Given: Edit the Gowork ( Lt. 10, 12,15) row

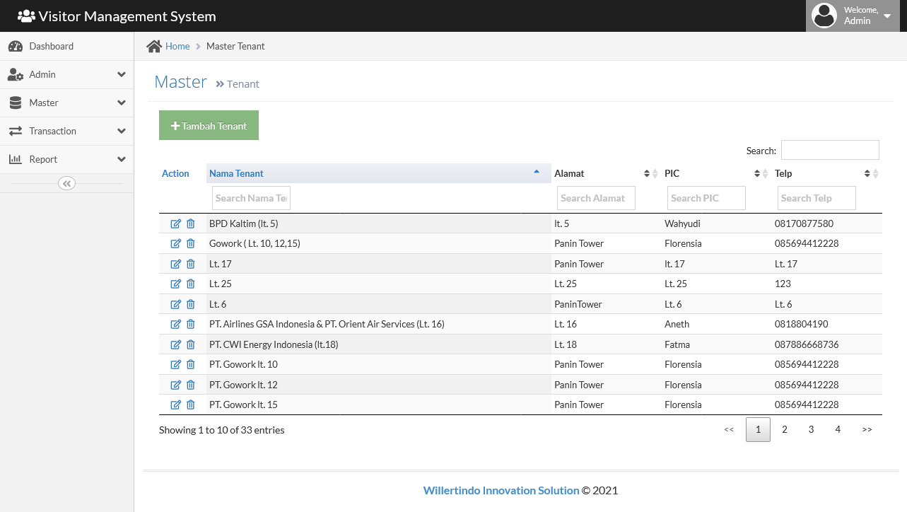Looking at the screenshot, I should pos(176,243).
